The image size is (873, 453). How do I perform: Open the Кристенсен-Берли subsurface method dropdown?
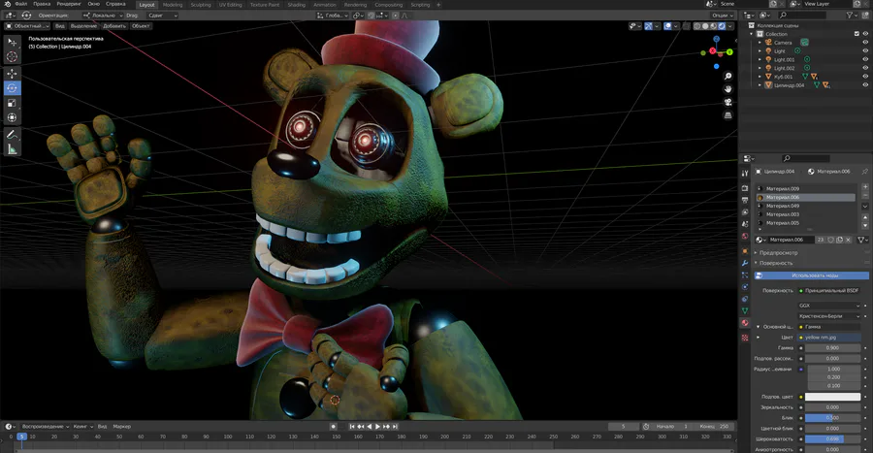pyautogui.click(x=829, y=316)
